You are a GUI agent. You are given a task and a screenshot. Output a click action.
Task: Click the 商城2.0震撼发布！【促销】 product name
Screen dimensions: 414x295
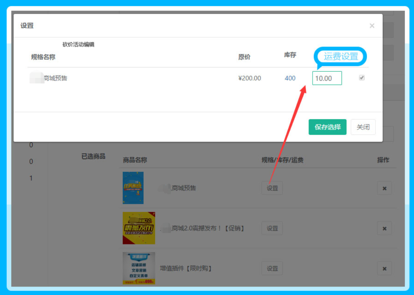(208, 228)
